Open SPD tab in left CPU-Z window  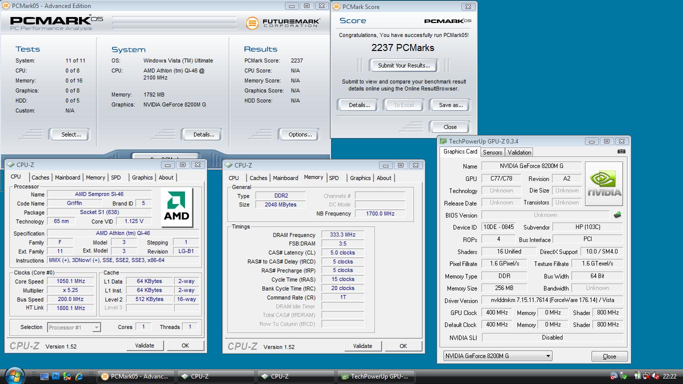pos(116,177)
